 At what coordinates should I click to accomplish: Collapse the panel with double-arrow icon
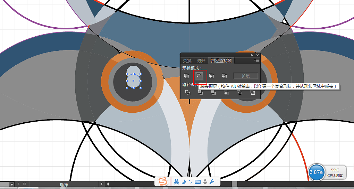[252, 55]
